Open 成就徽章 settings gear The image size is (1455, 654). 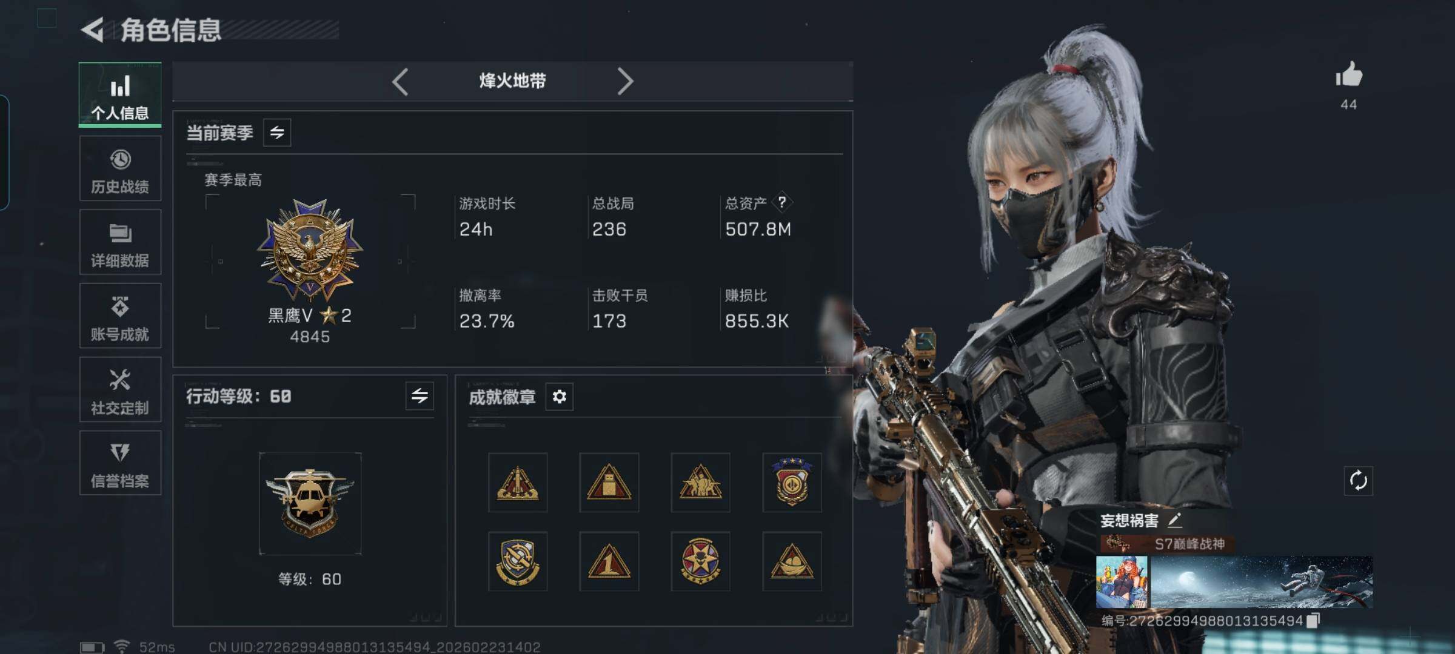point(559,397)
